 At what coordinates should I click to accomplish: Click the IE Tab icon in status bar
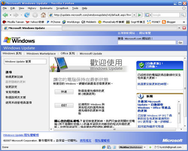tap(104, 147)
